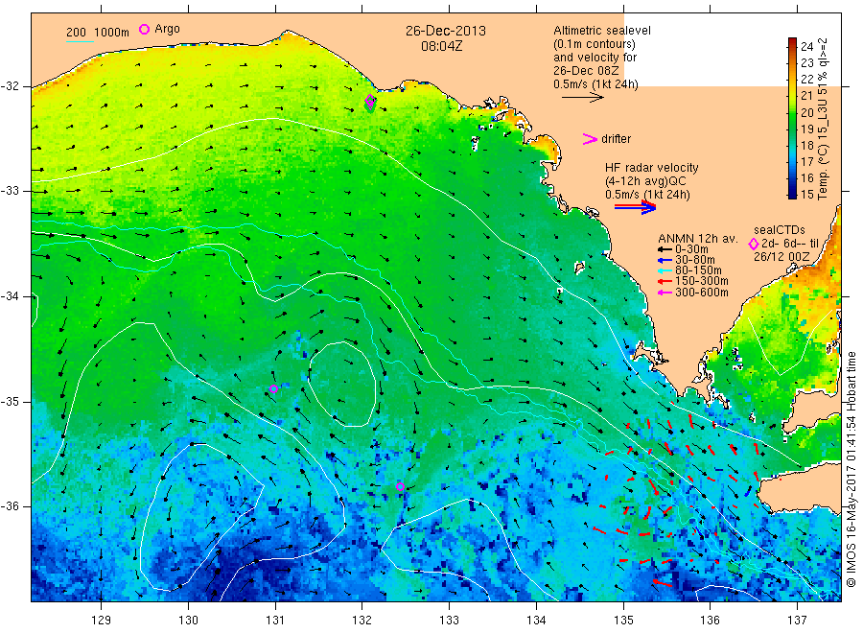Click the cyan 200m isobath legend line
The width and height of the screenshot is (863, 633).
[x=80, y=41]
